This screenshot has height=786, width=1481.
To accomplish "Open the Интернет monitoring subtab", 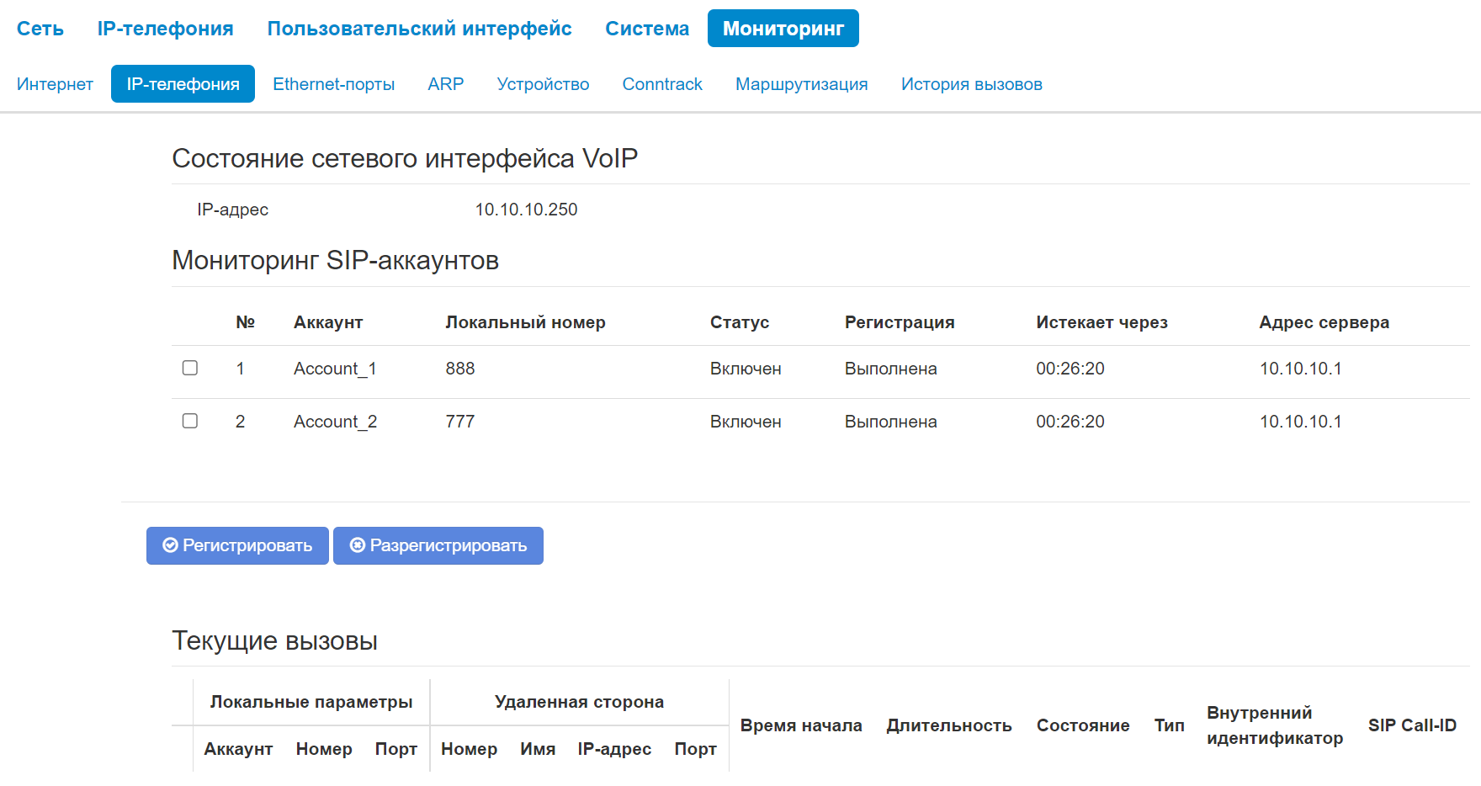I will [x=55, y=84].
